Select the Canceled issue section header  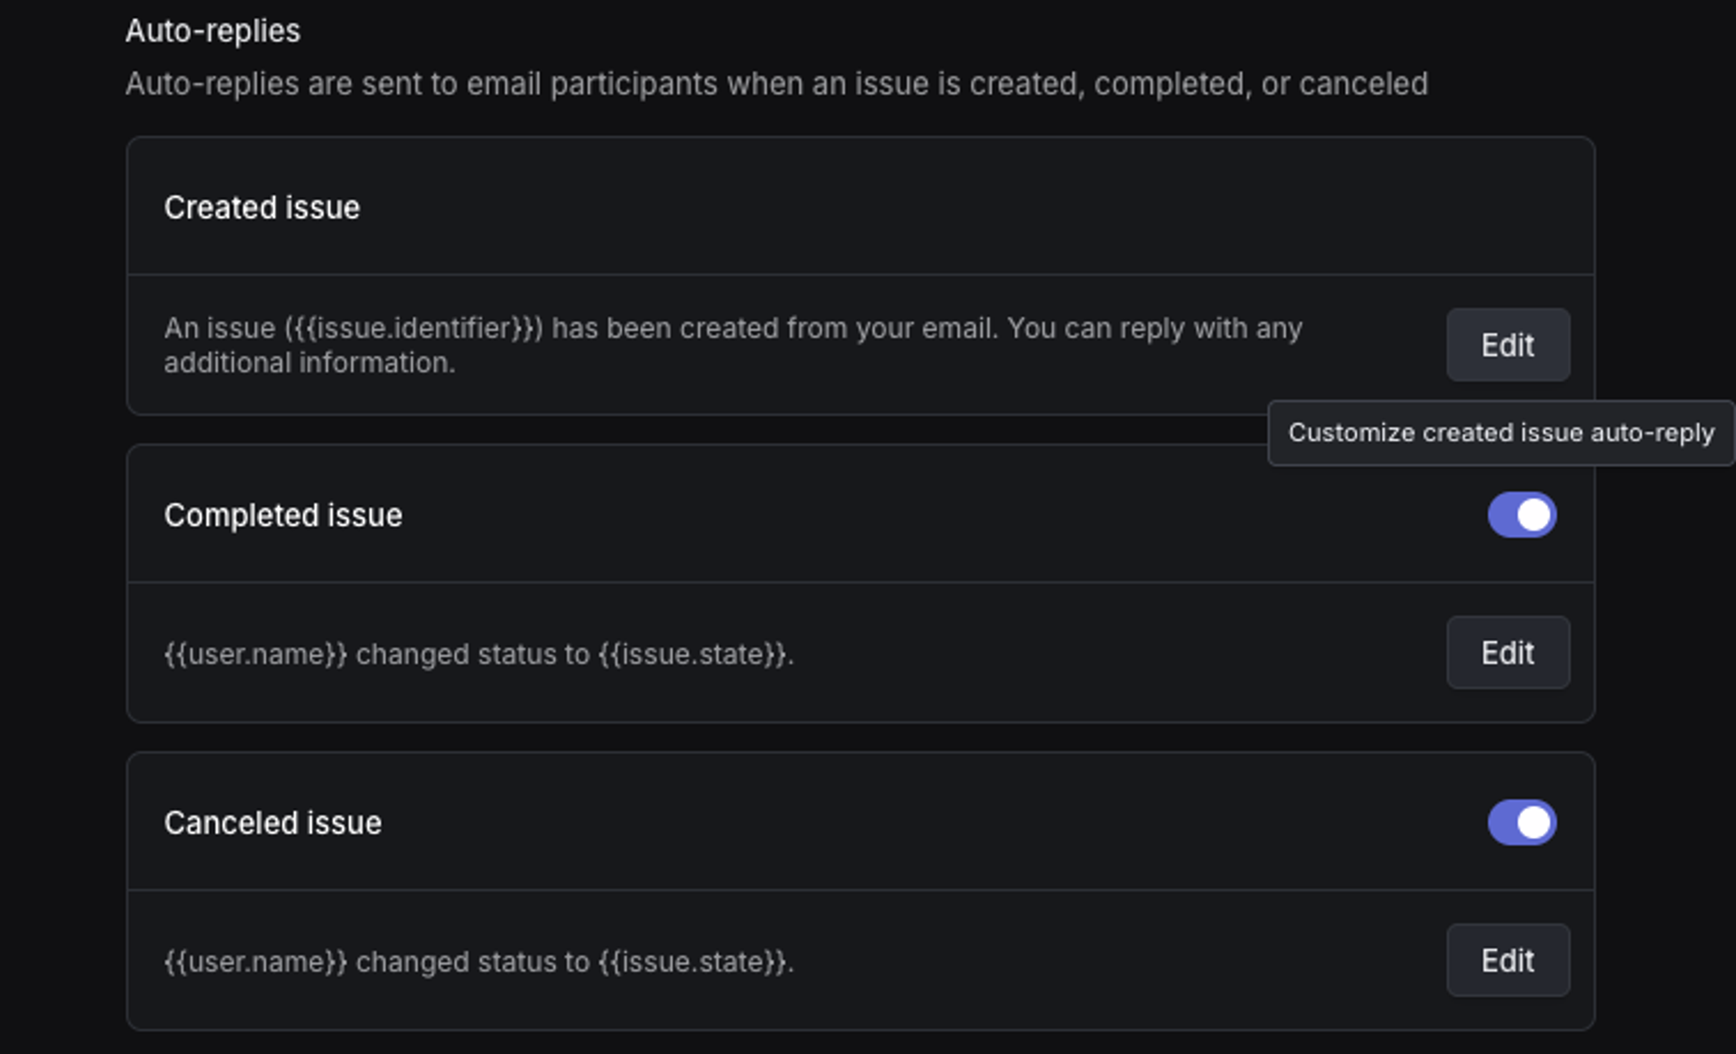point(274,821)
